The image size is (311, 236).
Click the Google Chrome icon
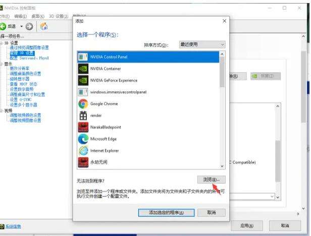[83, 104]
